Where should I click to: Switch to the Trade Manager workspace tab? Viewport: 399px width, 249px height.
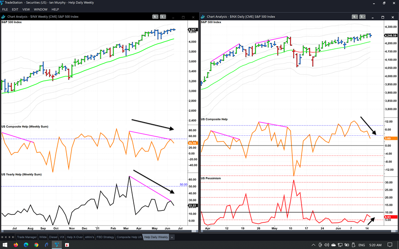(26, 237)
